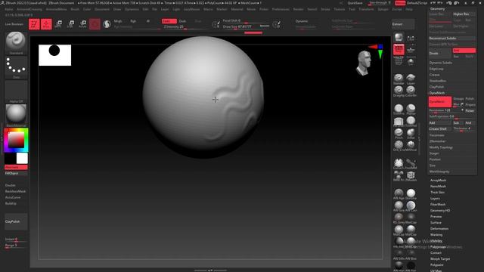Open the Standard brush thumbnail
Image resolution: width=484 pixels, height=272 pixels.
[x=16, y=42]
